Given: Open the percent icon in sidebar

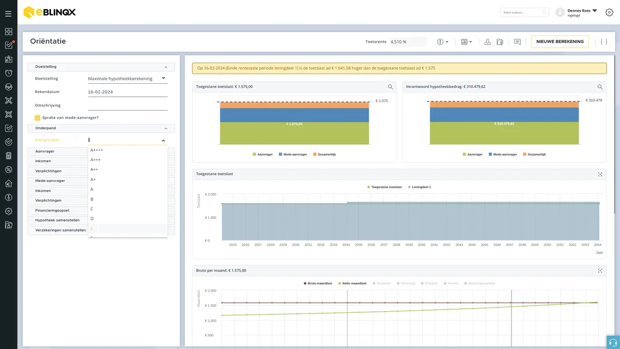Looking at the screenshot, I should (x=8, y=170).
